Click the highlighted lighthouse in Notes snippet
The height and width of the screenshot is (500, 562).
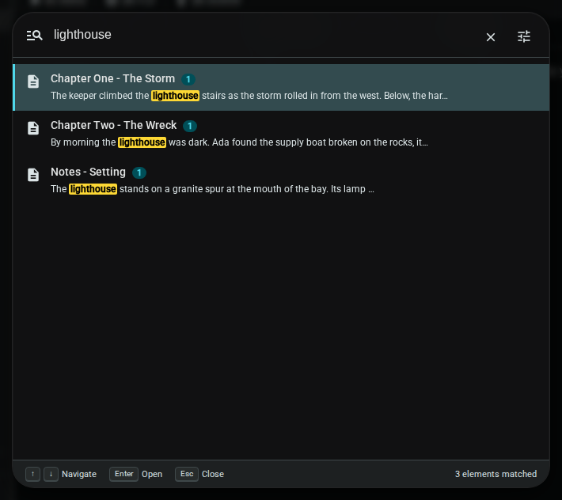(x=93, y=189)
